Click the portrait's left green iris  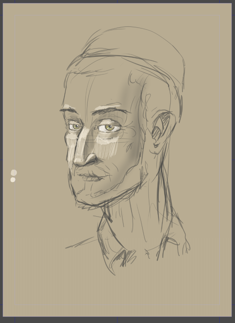point(76,127)
